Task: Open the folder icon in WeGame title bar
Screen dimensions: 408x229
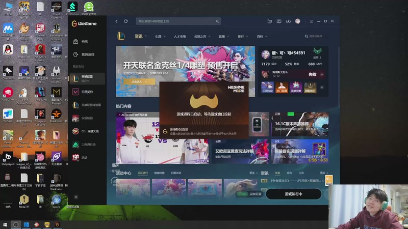Action: (270, 21)
